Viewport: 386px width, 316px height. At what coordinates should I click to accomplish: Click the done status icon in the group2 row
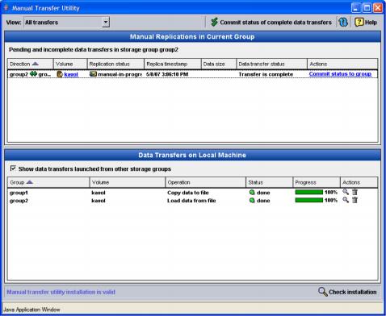point(252,201)
